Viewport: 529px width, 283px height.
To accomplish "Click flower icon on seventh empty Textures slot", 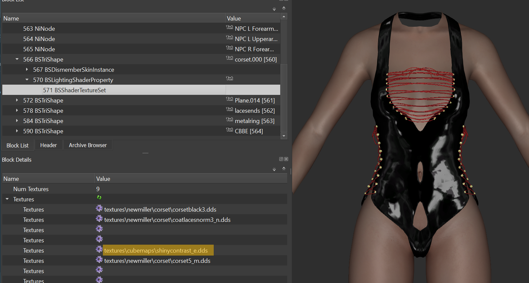I will click(99, 270).
